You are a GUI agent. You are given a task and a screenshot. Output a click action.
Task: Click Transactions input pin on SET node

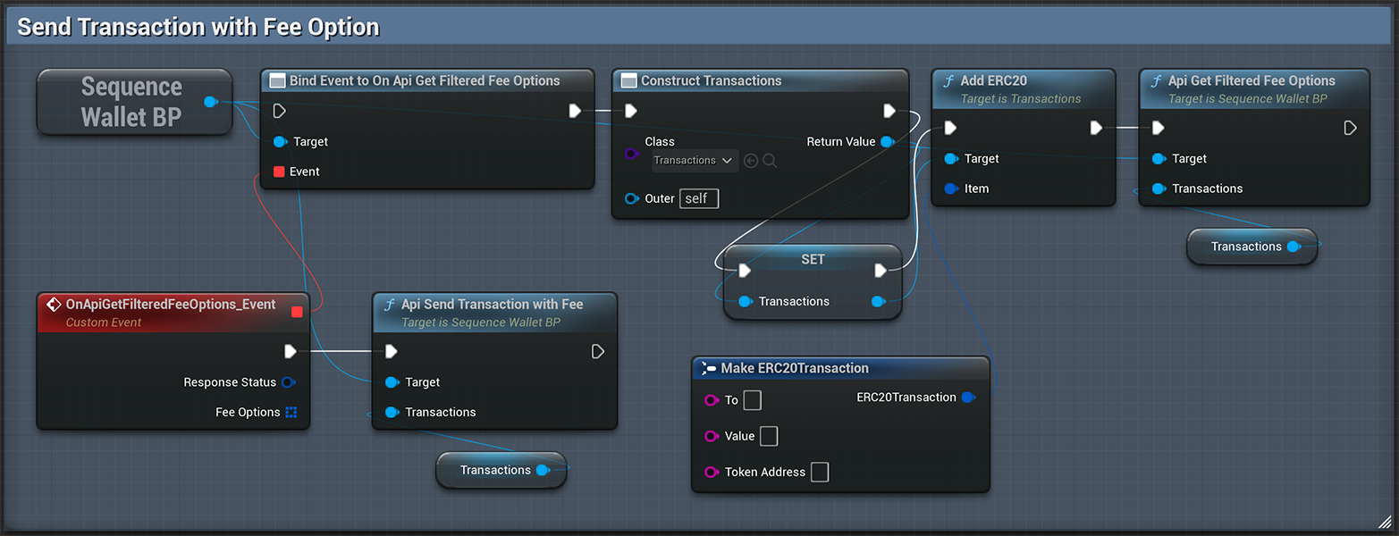[746, 301]
